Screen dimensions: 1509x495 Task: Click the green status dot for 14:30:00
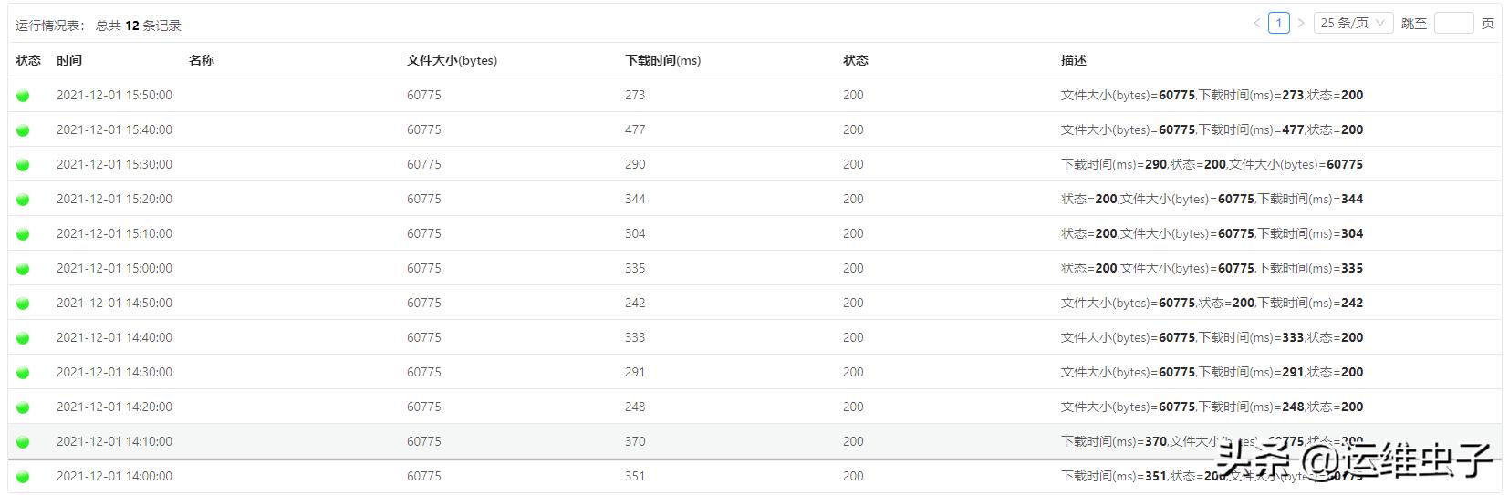tap(23, 373)
